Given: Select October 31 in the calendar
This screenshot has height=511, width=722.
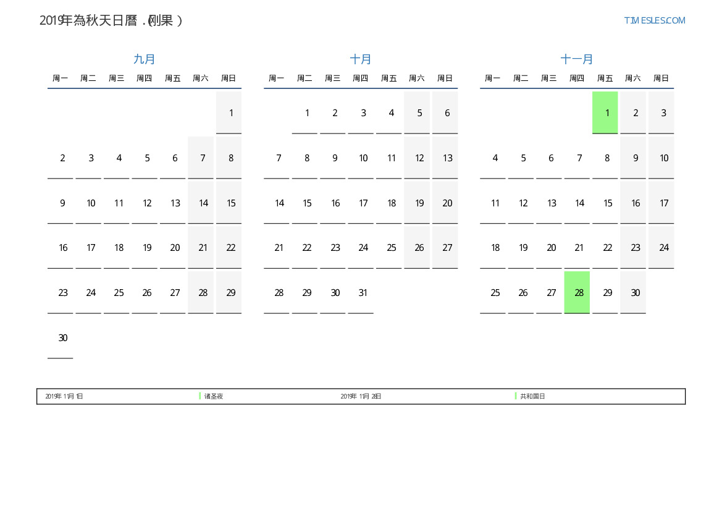Looking at the screenshot, I should (363, 293).
